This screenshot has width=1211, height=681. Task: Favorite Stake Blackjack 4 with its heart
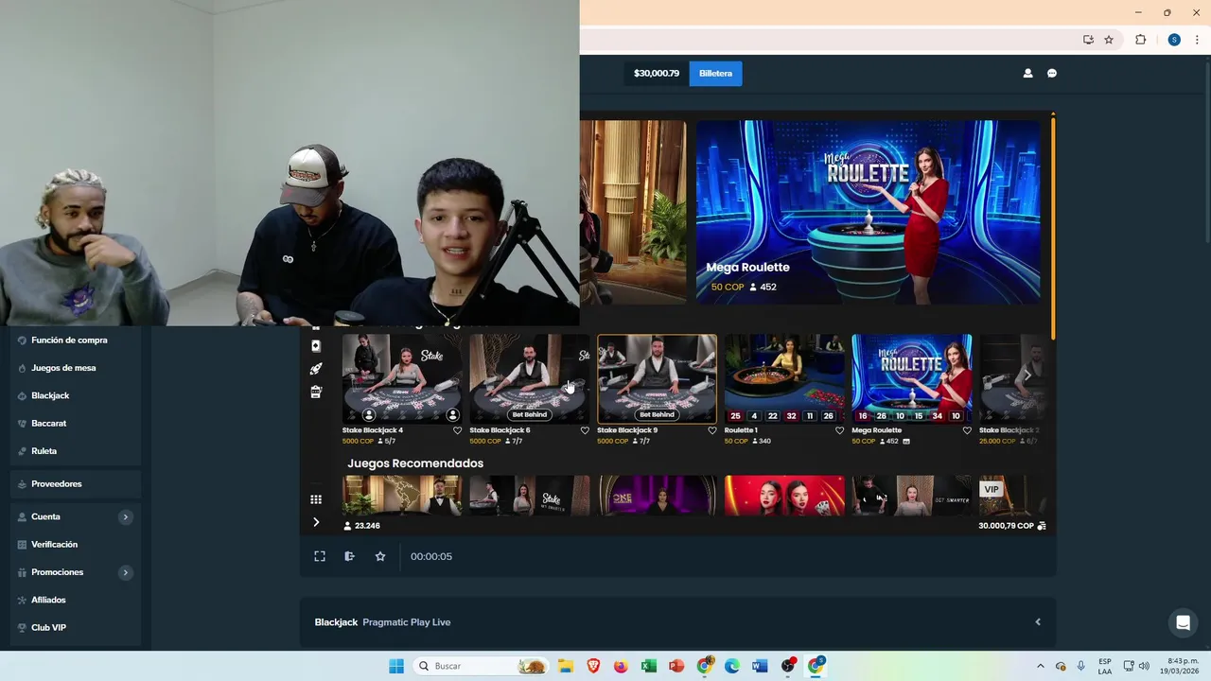(x=457, y=430)
